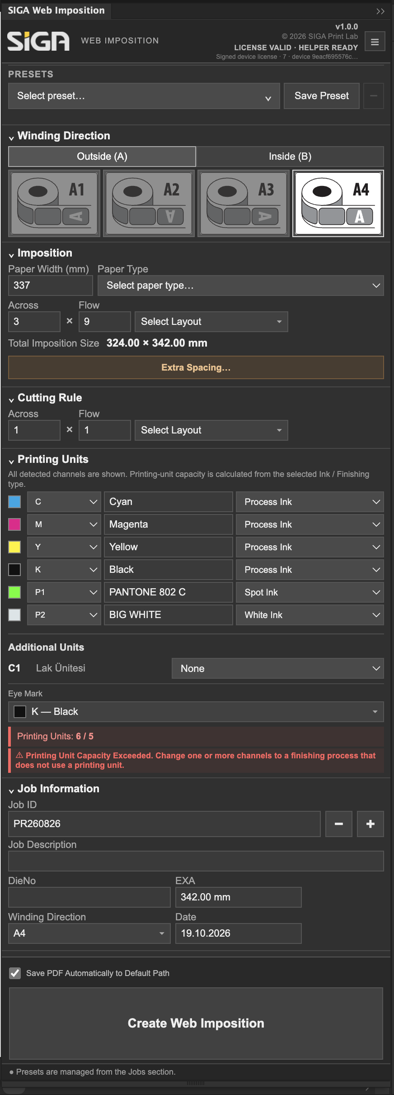Click Imposition Flow field with 9
Image resolution: width=394 pixels, height=1095 pixels.
[x=105, y=322]
